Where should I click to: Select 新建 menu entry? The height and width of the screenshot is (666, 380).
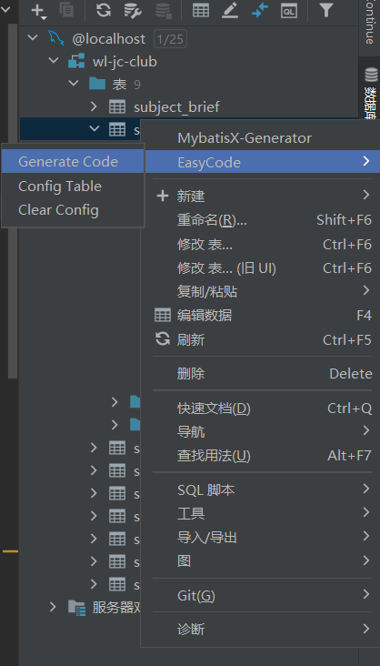262,197
